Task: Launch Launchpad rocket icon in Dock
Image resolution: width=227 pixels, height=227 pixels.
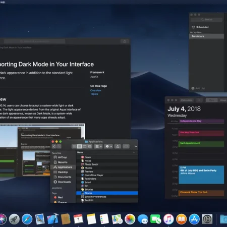Action: click(x=14, y=219)
